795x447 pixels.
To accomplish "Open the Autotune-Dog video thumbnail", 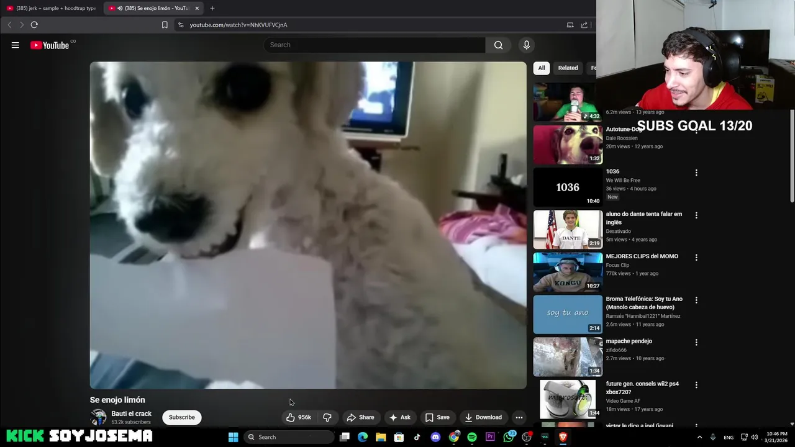I will [568, 145].
